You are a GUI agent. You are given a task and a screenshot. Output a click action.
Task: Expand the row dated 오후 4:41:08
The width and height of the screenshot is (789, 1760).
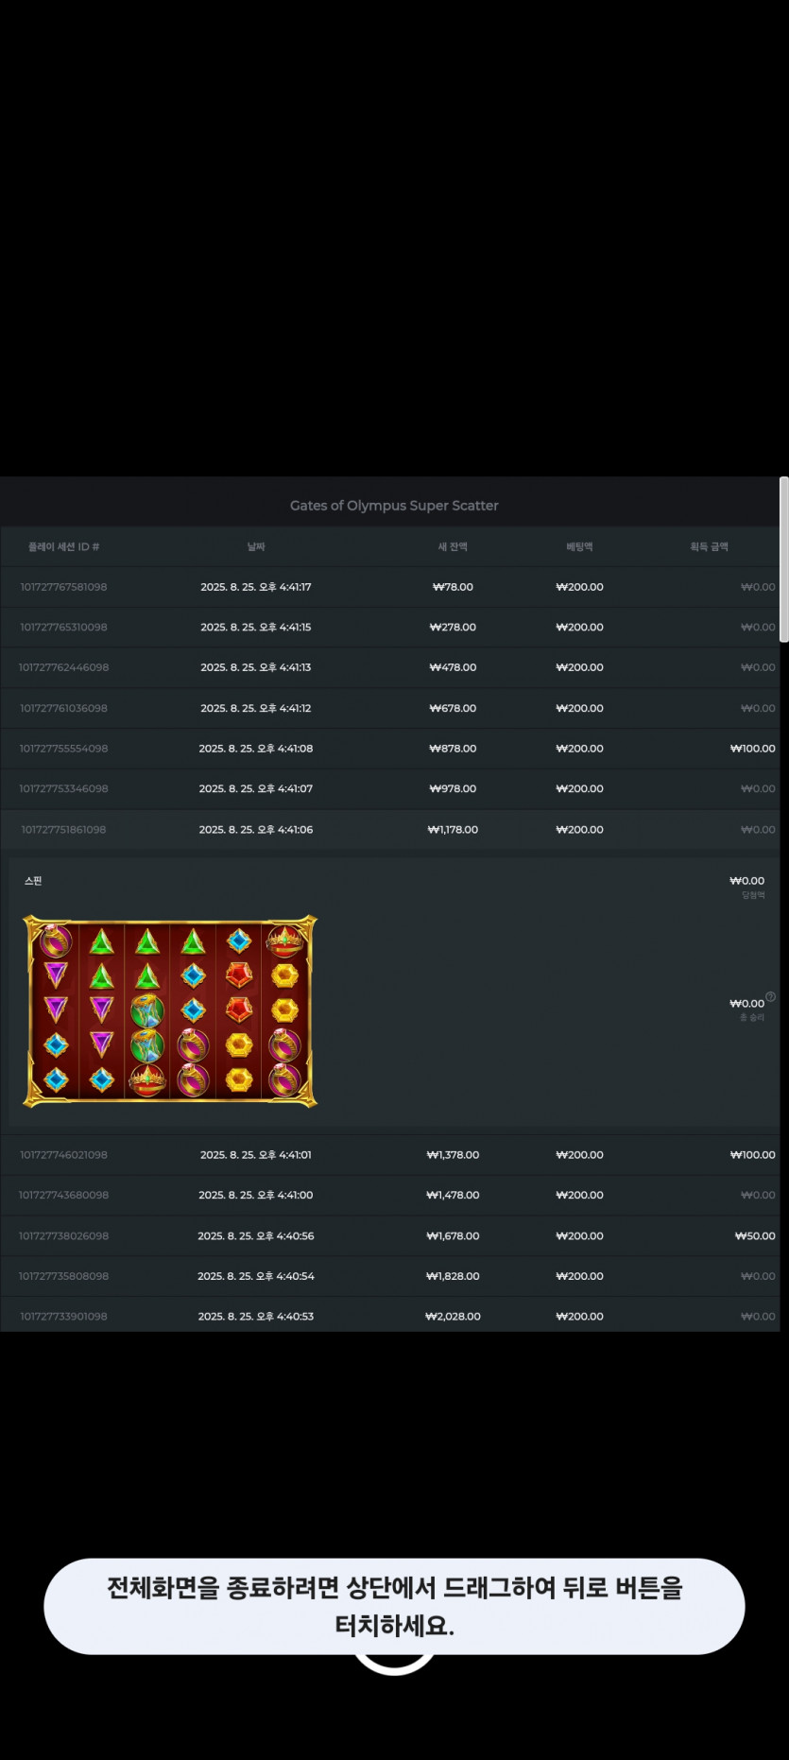390,749
